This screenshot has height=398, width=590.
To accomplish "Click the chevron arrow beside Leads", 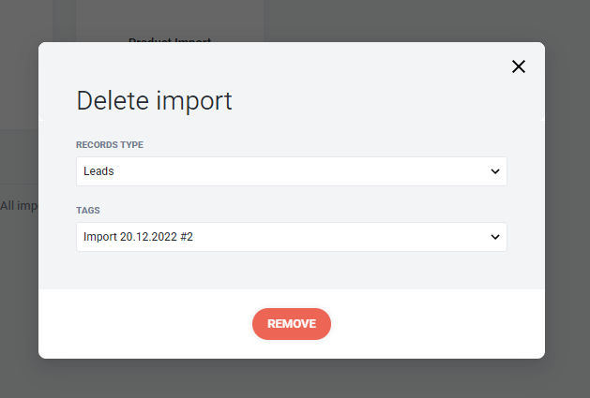I will (495, 171).
